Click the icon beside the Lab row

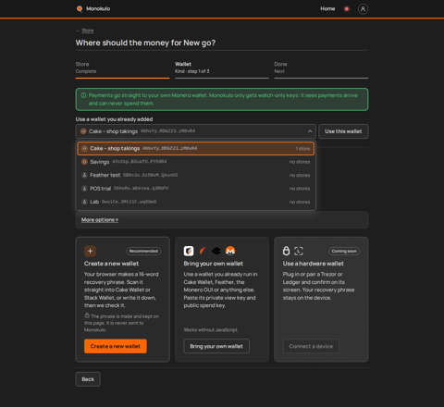84,202
